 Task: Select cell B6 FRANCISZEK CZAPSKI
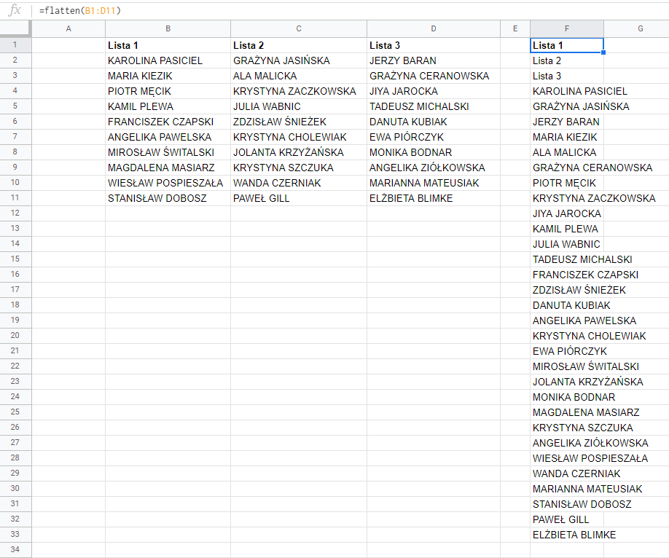[x=168, y=122]
